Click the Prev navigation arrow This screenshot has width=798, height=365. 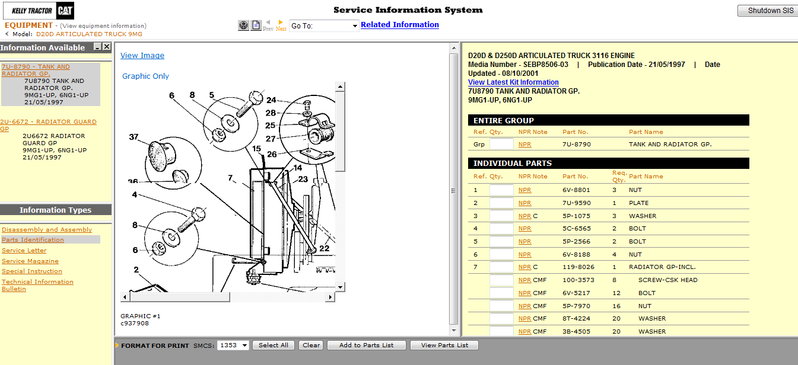coord(268,23)
